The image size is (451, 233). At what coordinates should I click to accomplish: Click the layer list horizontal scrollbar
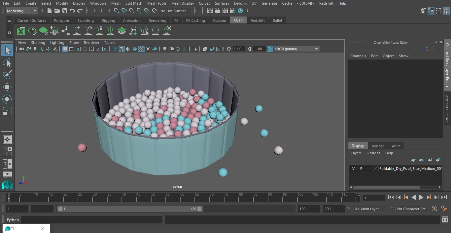[387, 187]
